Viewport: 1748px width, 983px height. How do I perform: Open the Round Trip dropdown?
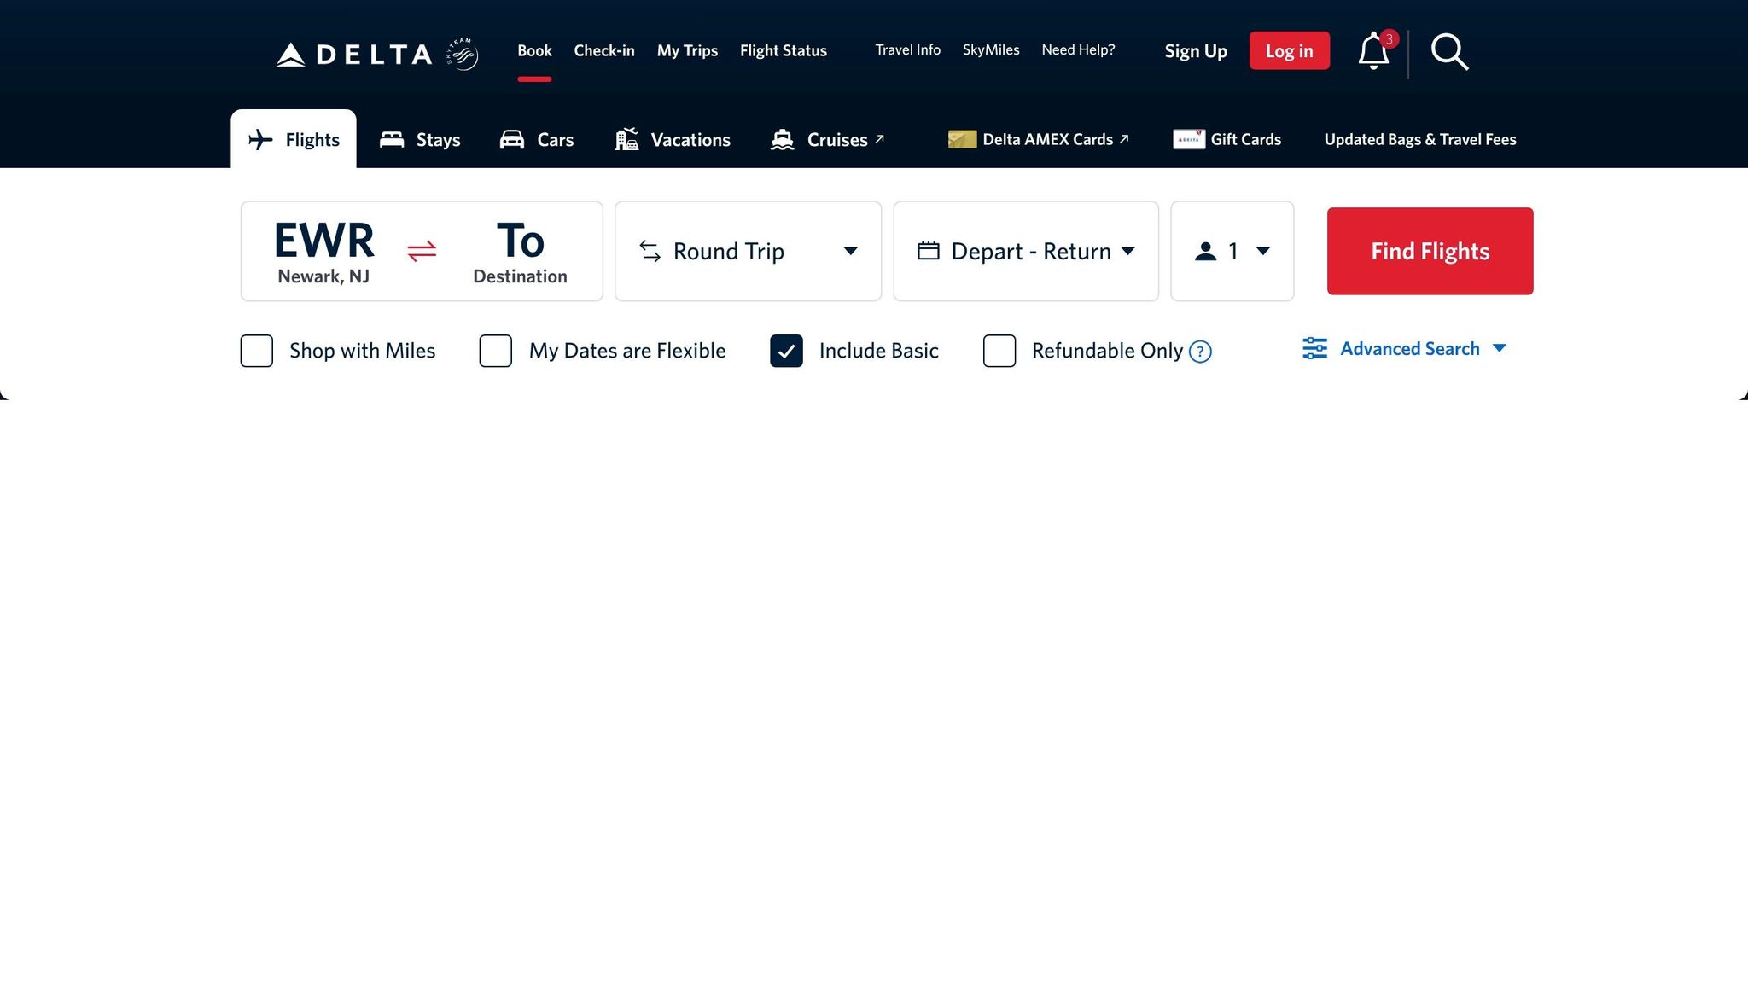pos(748,251)
